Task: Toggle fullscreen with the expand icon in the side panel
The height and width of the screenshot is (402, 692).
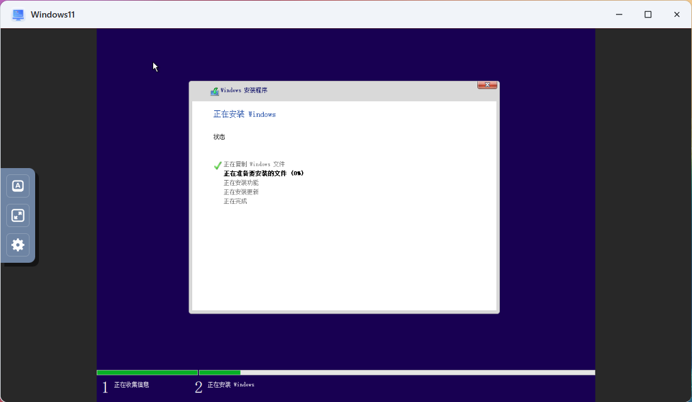Action: (x=18, y=215)
